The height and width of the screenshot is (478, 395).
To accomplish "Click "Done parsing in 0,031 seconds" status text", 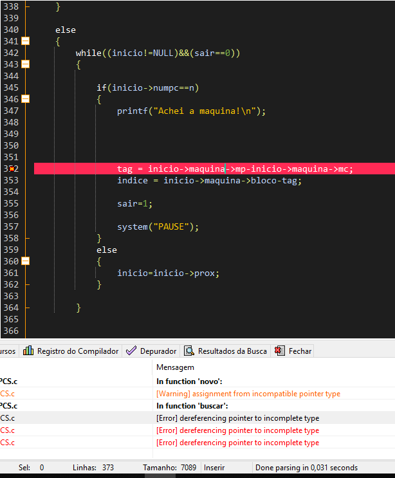I will coord(306,467).
